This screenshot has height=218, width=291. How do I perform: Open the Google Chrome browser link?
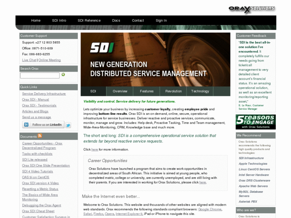pyautogui.click(x=210, y=209)
